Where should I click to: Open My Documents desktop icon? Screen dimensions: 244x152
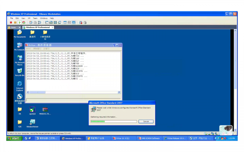[x=20, y=34]
